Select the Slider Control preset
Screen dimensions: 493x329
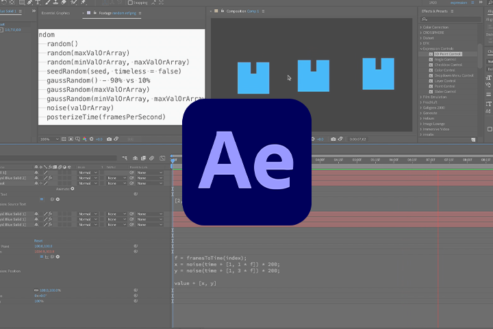pyautogui.click(x=445, y=92)
